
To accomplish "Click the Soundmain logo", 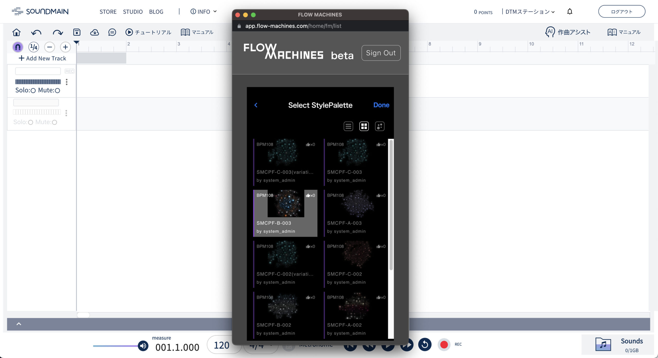I will pos(40,12).
